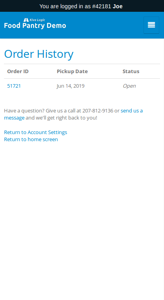Click the Kiva Logic text above the title
The width and height of the screenshot is (164, 300).
37,20
